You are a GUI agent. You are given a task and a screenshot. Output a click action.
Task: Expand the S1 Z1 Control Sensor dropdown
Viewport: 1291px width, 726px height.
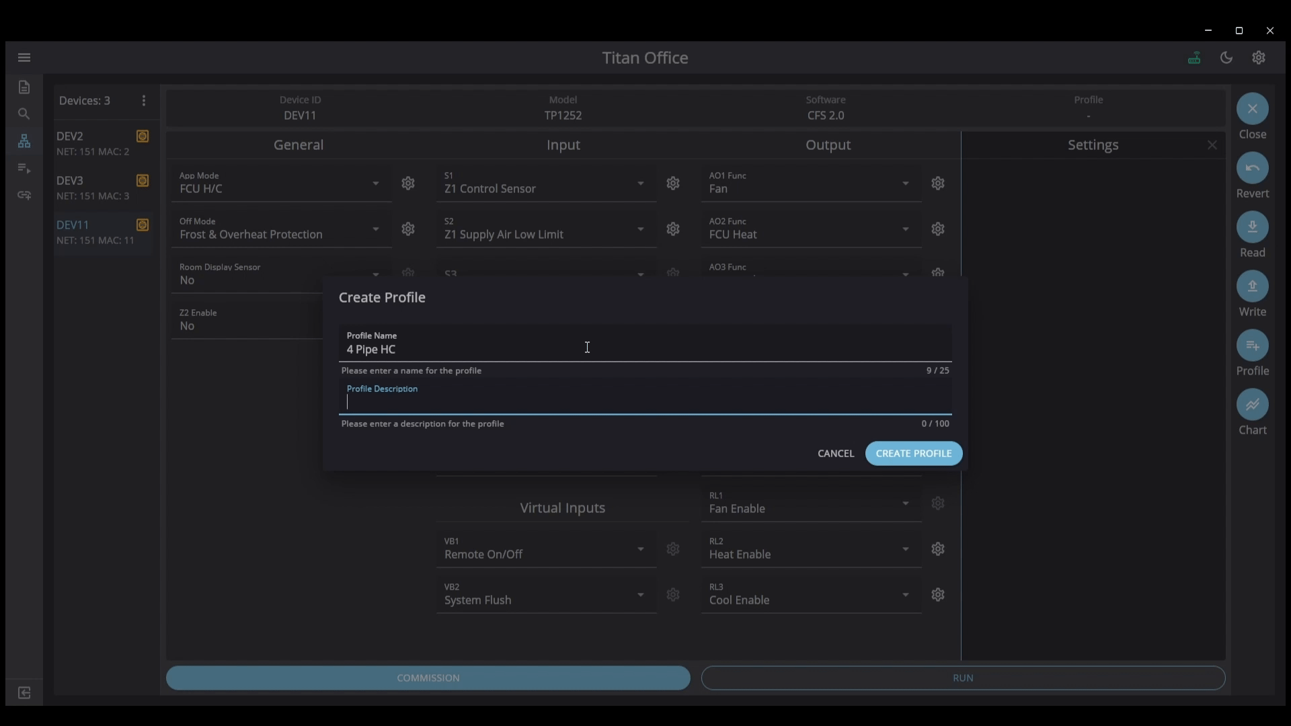coord(640,184)
